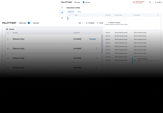Click the battery icon next to 1h 30min
The width and height of the screenshot is (163, 113).
pos(87,23)
